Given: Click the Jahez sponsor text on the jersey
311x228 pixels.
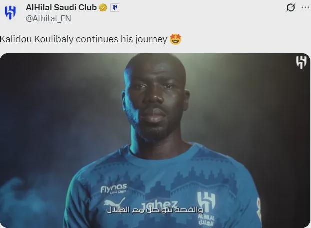Looking at the screenshot, I should tap(159, 205).
